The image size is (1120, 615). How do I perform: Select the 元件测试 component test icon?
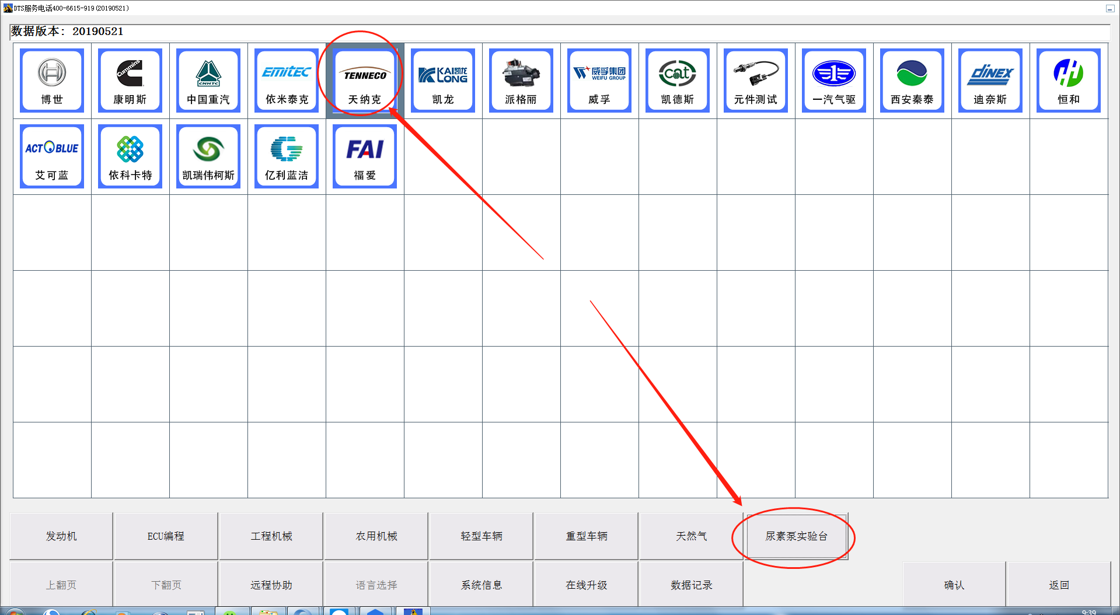pyautogui.click(x=756, y=81)
